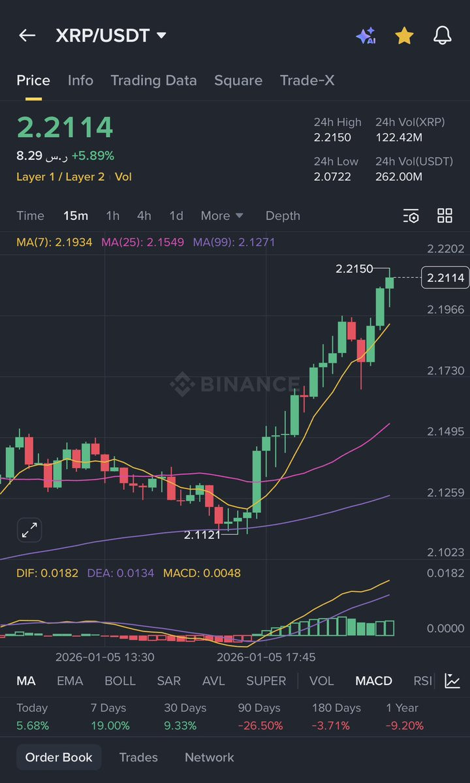Screen dimensions: 470x783
Task: Select the Price tab
Action: (33, 80)
